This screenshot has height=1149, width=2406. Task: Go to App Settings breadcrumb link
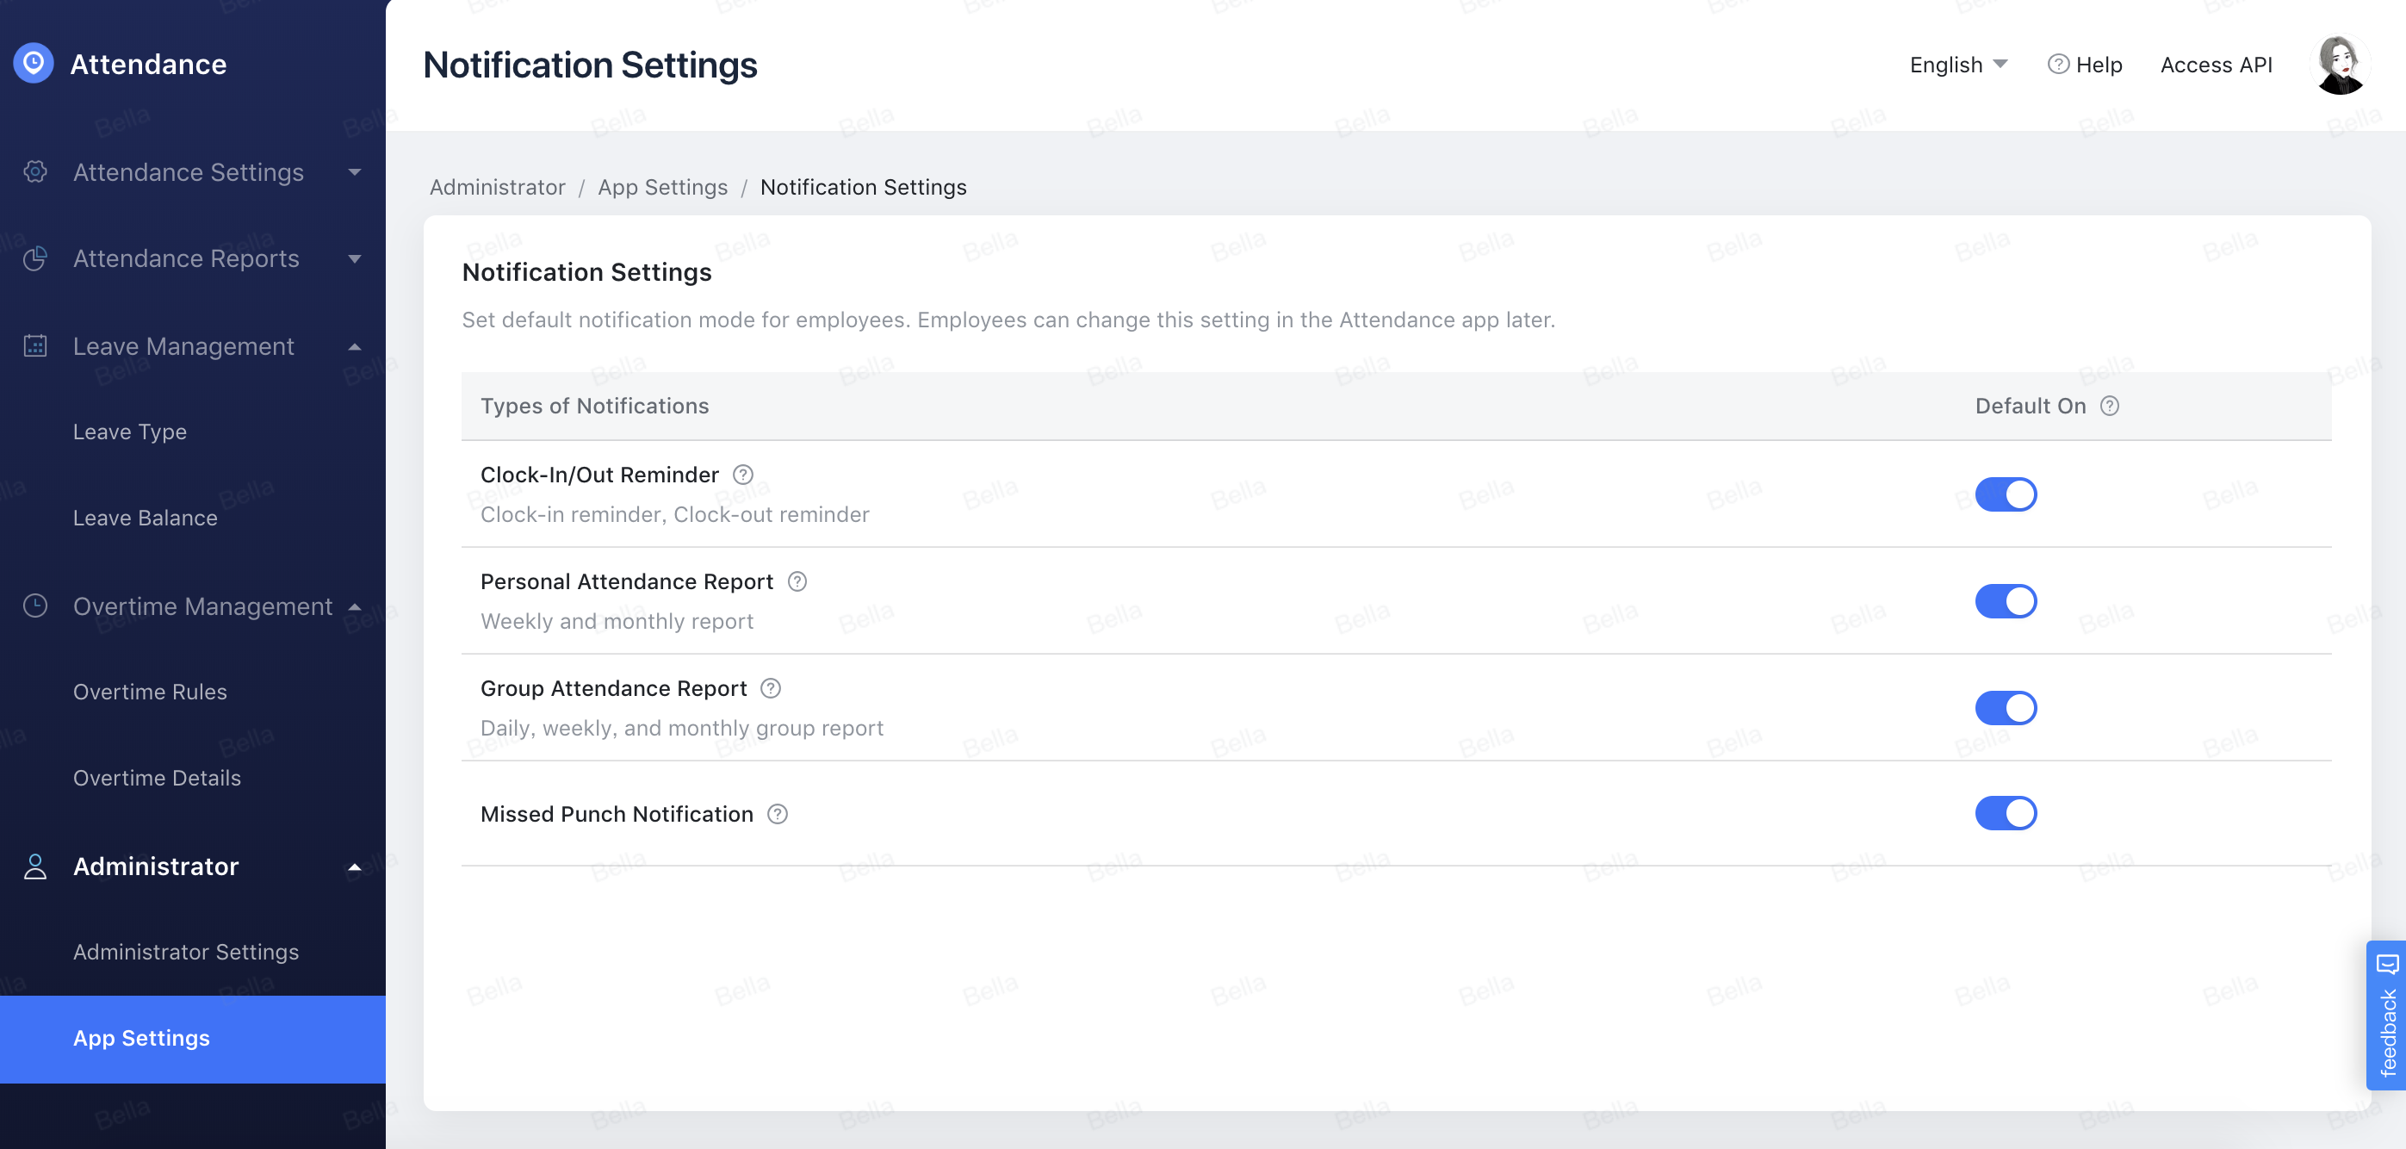pos(662,187)
